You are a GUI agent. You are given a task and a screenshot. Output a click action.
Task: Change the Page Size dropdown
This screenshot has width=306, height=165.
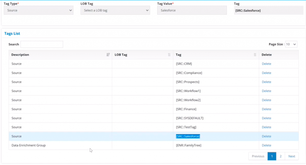point(291,44)
